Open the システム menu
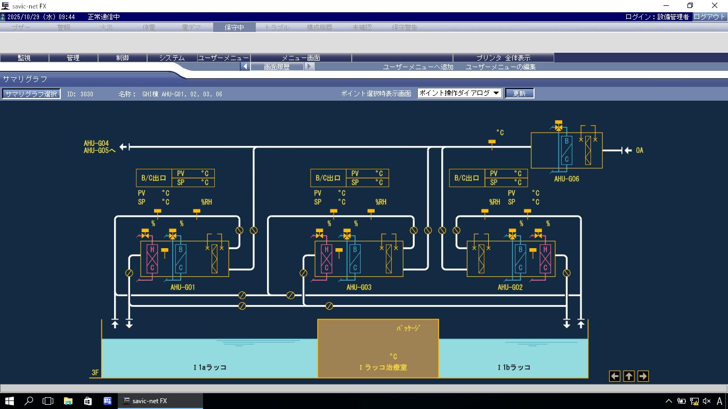Image resolution: width=728 pixels, height=409 pixels. pos(172,58)
